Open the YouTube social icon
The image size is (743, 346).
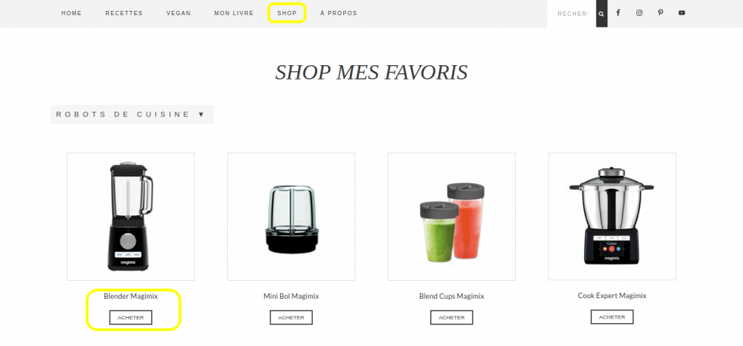pos(681,13)
